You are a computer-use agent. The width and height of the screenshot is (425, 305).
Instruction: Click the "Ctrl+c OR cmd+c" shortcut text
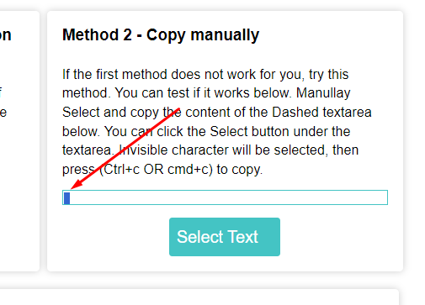156,169
